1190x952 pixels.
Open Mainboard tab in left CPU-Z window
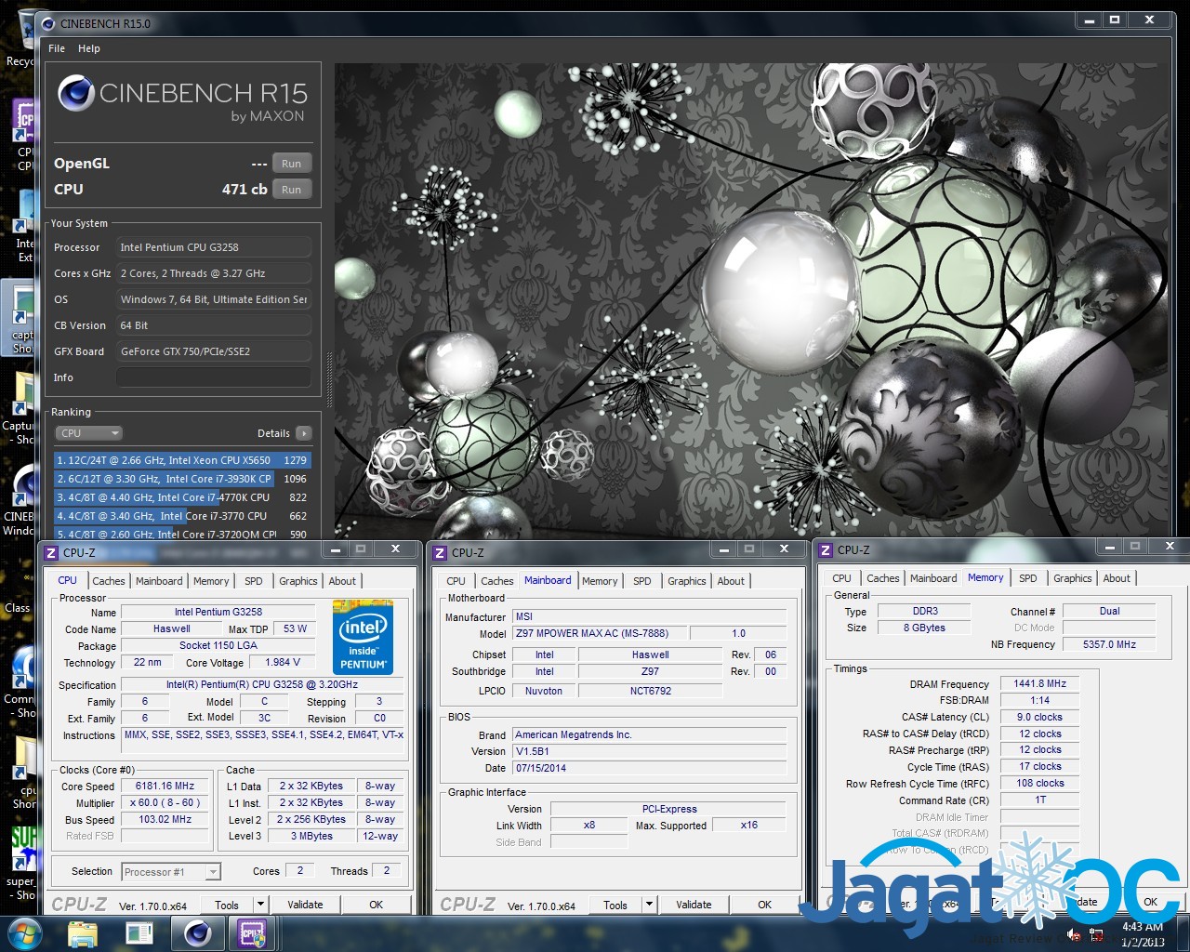tap(159, 581)
